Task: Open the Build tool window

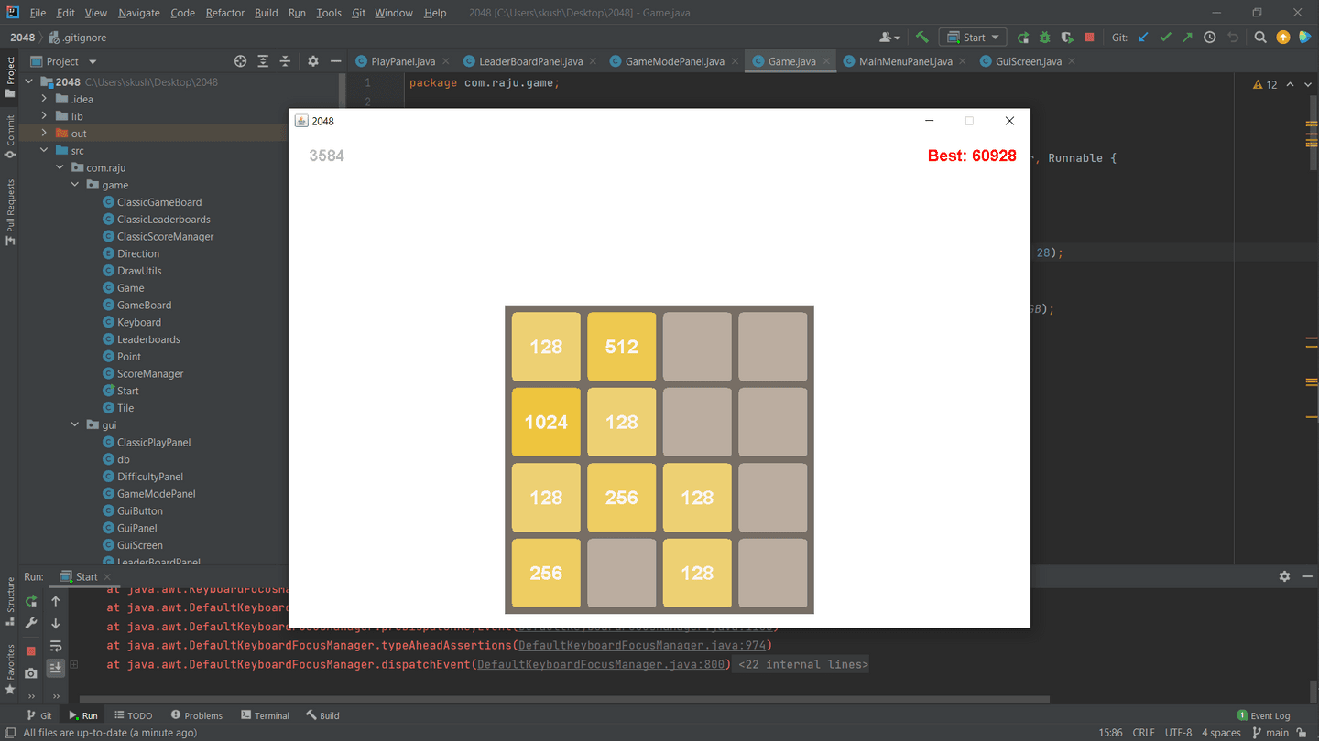Action: coord(322,715)
